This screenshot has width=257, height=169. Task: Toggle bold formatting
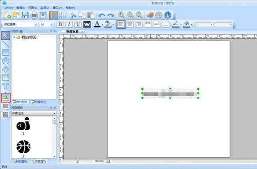(x=60, y=24)
